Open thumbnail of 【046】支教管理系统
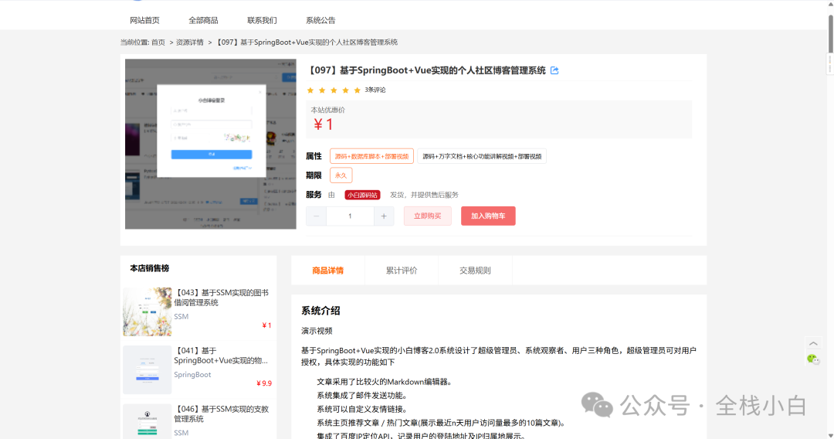Image resolution: width=834 pixels, height=439 pixels. pyautogui.click(x=147, y=421)
